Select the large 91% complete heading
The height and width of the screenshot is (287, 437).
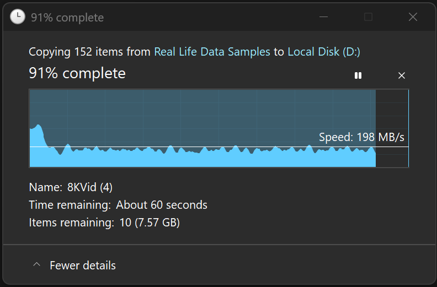pos(77,73)
